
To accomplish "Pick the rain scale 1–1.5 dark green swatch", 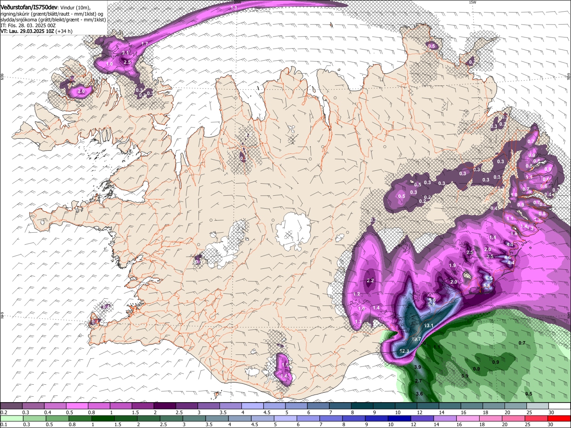I will click(102, 419).
